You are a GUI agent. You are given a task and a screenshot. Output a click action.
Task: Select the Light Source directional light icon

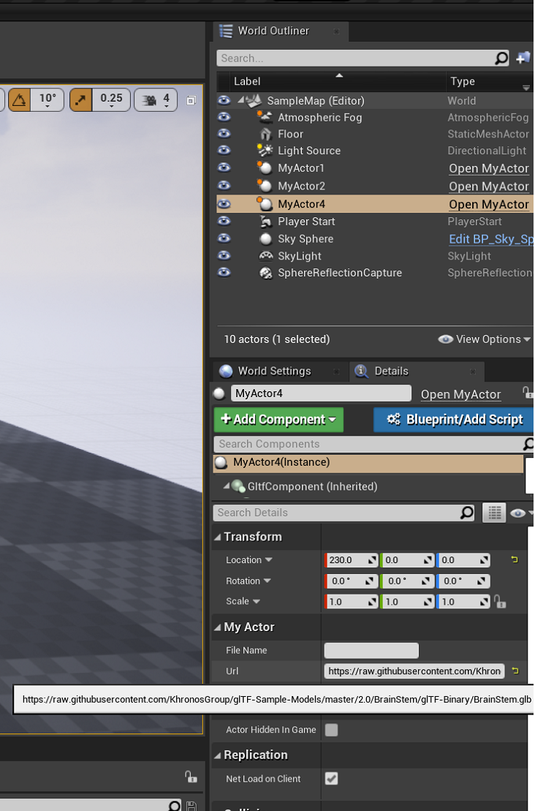(x=265, y=151)
